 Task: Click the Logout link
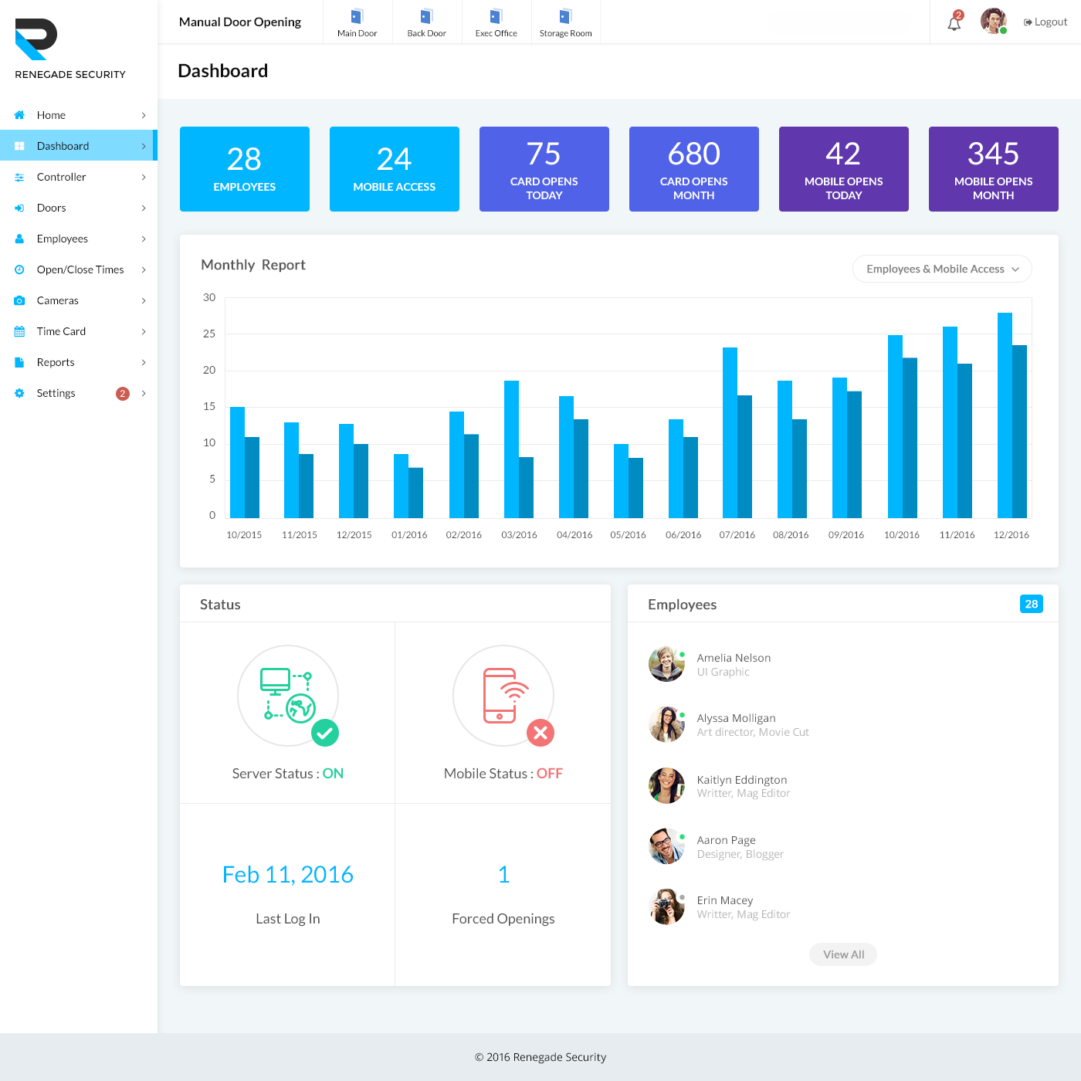tap(1045, 22)
